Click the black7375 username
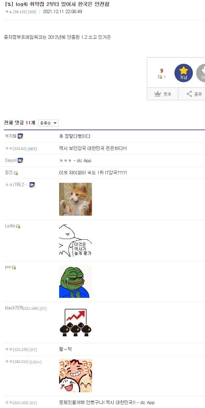This screenshot has width=205, height=408. (14, 308)
